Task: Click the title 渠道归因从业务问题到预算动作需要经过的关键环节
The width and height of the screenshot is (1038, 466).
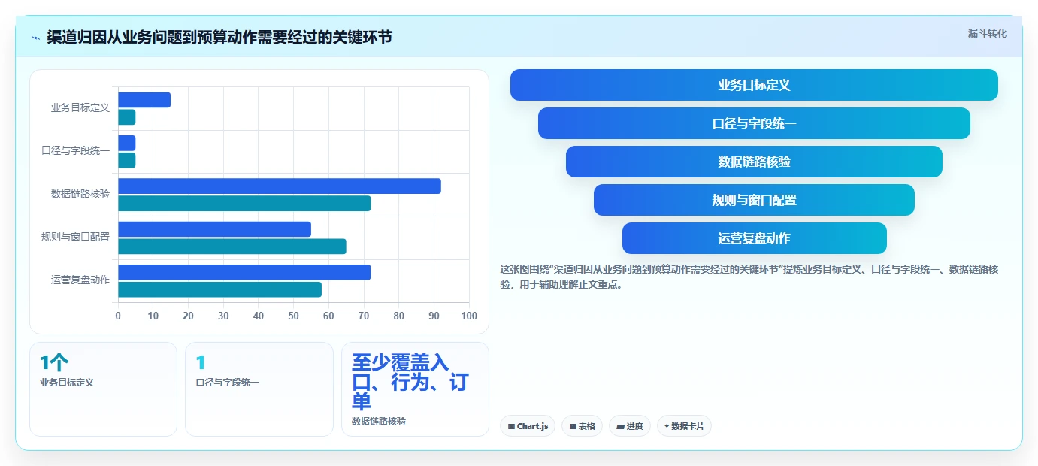Action: [219, 38]
